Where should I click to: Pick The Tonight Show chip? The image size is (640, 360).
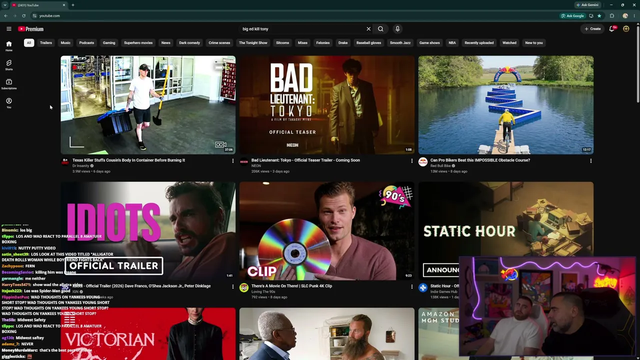click(x=253, y=43)
